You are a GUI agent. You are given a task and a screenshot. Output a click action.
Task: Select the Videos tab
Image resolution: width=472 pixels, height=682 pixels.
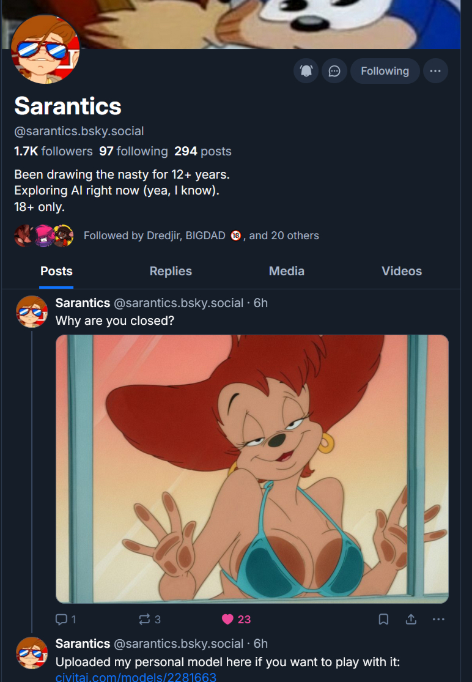[x=402, y=271]
